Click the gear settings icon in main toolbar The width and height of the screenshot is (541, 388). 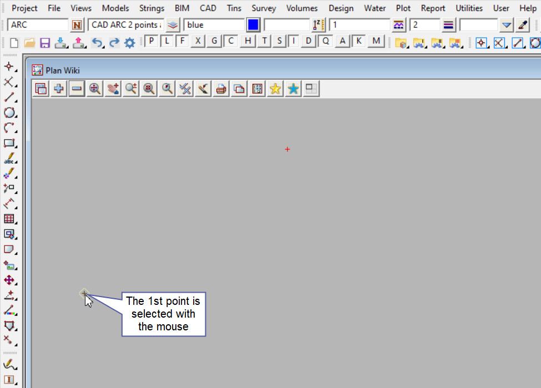tap(129, 43)
